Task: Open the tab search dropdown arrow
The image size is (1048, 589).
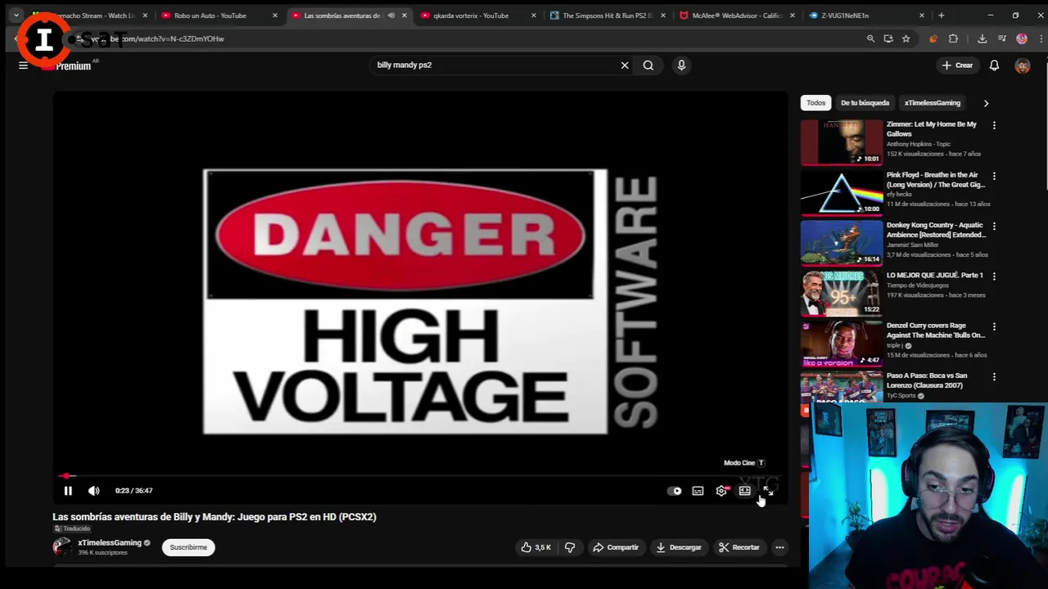Action: coord(16,16)
